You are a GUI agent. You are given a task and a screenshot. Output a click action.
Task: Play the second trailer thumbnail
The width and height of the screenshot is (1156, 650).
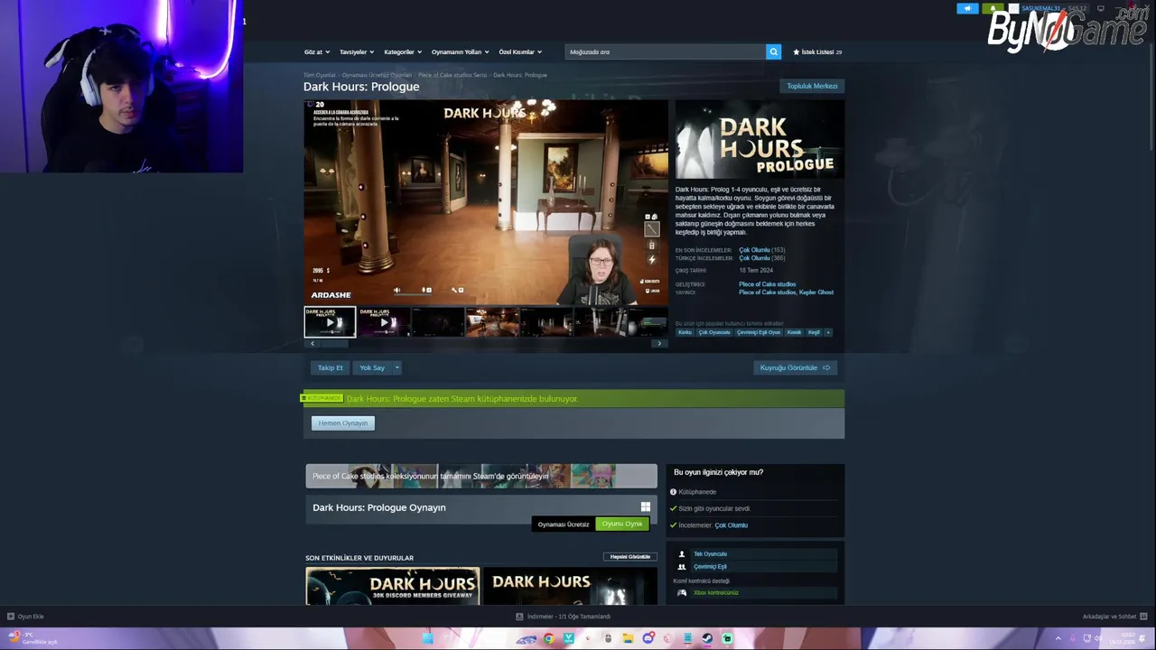point(384,322)
